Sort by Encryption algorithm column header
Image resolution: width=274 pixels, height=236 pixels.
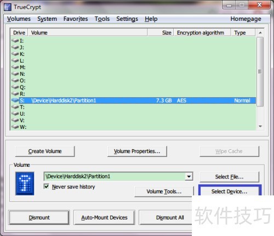pos(202,33)
